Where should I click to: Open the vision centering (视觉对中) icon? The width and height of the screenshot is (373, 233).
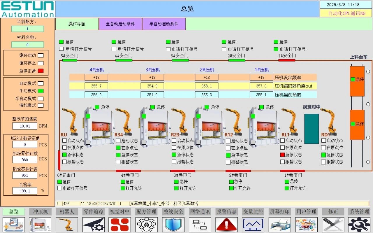(x=120, y=225)
